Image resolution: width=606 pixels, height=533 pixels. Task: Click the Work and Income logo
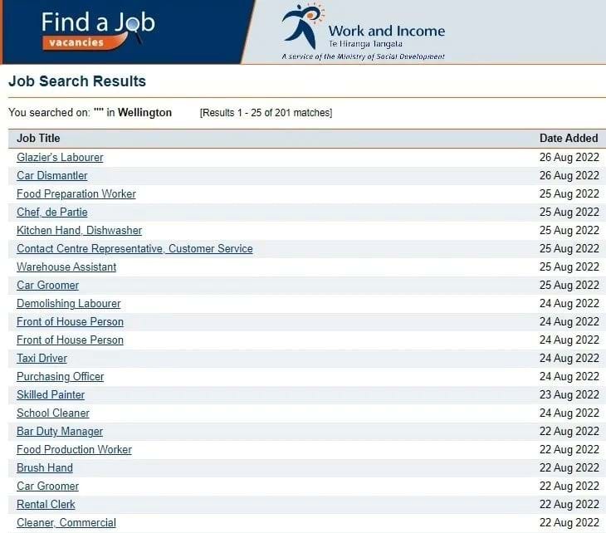(x=363, y=32)
